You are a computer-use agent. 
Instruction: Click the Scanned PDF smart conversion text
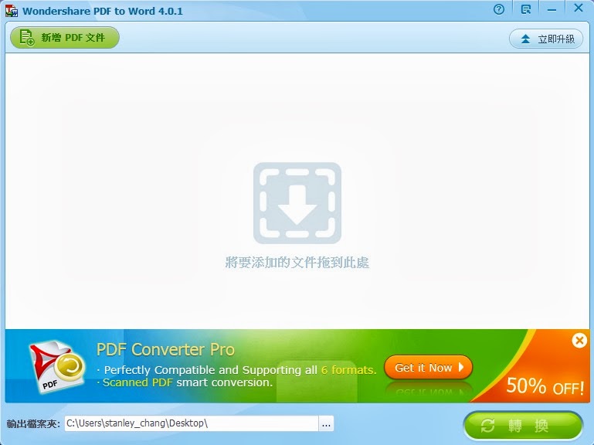pyautogui.click(x=188, y=382)
